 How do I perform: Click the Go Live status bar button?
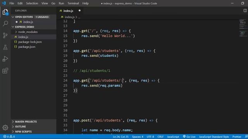pyautogui.click(x=189, y=137)
